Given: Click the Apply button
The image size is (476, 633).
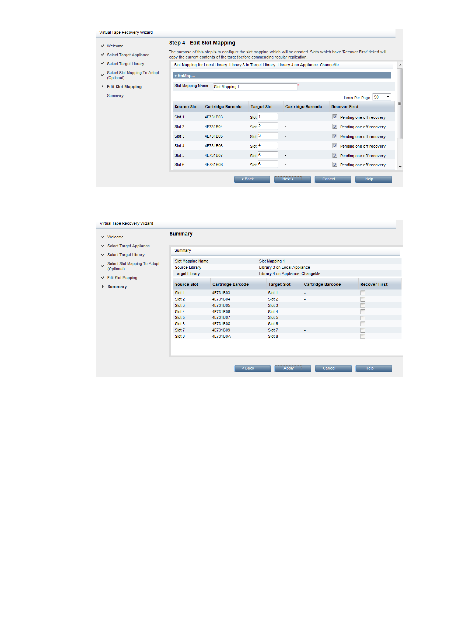Looking at the screenshot, I should (x=293, y=369).
